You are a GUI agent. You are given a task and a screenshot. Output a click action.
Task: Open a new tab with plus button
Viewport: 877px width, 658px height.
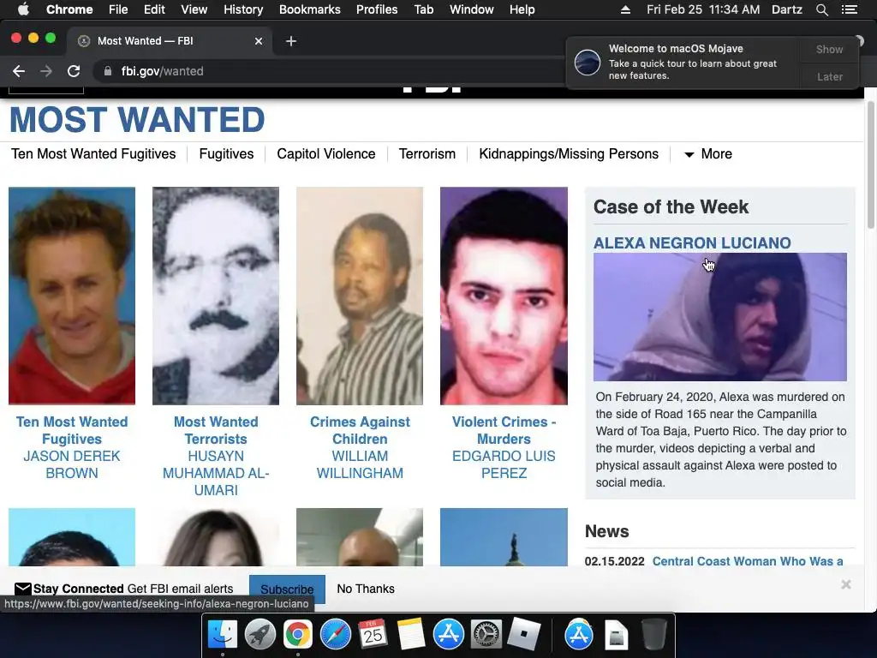[291, 41]
